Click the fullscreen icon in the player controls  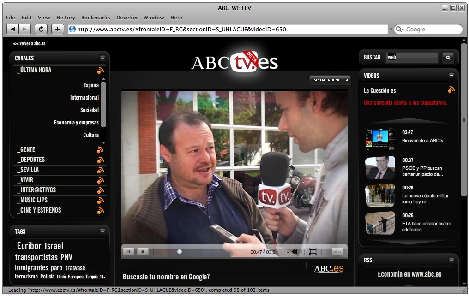313,252
